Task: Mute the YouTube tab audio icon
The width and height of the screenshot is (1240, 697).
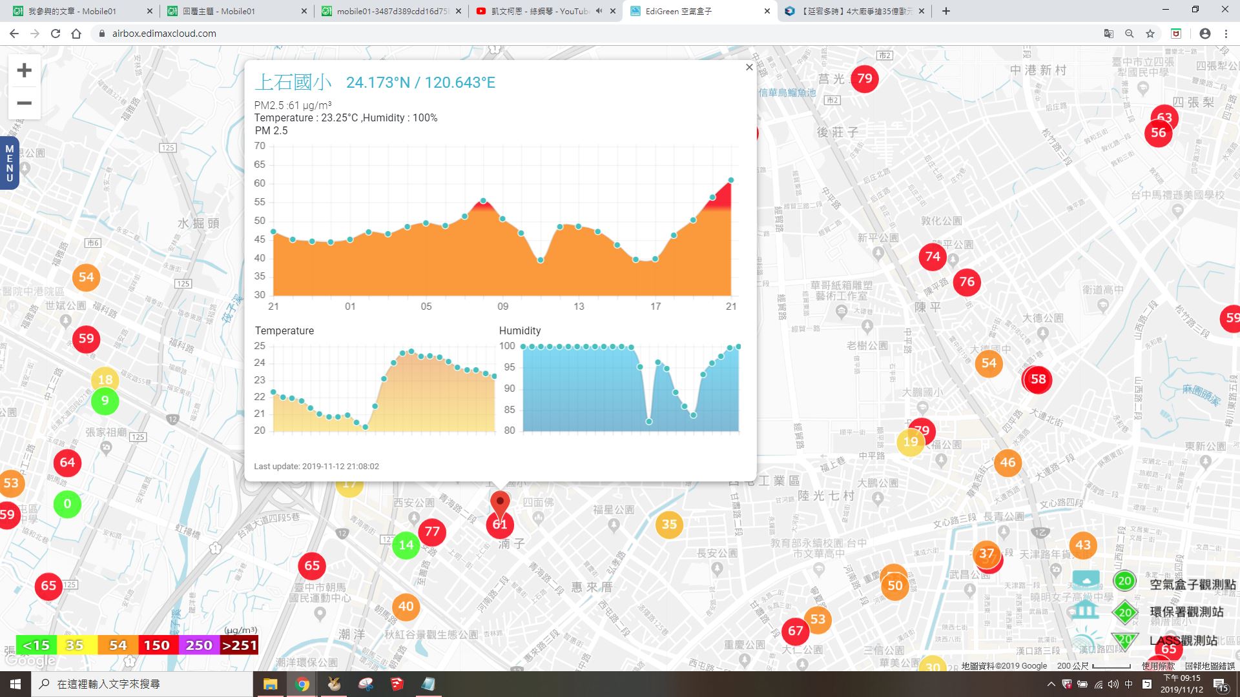Action: click(599, 11)
